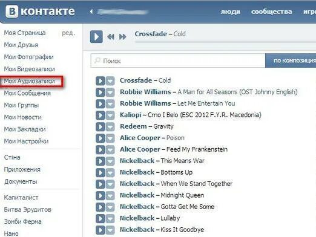Click artist name Redeem in list
The height and width of the screenshot is (237, 316).
(x=133, y=126)
